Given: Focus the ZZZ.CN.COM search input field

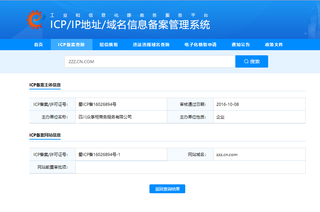Looking at the screenshot, I should pyautogui.click(x=150, y=61).
